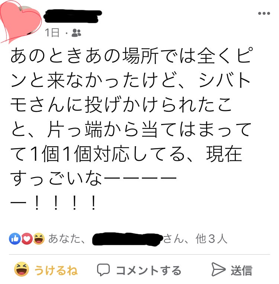Show the other reactors via 他3人
The height and width of the screenshot is (284, 279).
[x=211, y=239]
